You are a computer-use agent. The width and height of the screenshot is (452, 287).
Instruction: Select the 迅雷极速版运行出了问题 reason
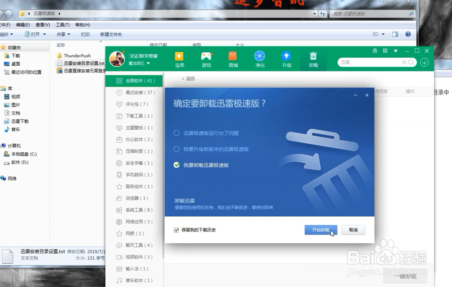pos(176,132)
